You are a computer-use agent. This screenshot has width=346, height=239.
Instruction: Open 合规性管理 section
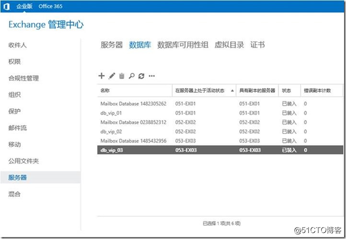click(x=23, y=78)
